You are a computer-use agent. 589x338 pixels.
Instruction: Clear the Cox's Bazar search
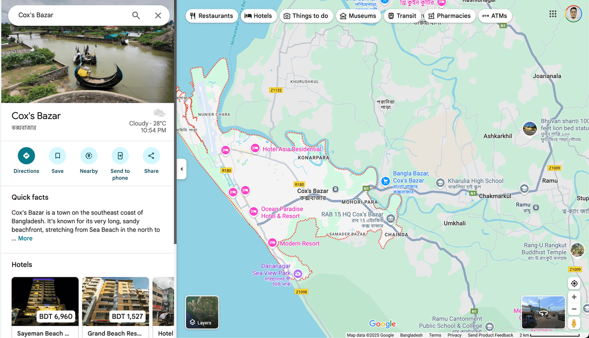click(x=158, y=15)
